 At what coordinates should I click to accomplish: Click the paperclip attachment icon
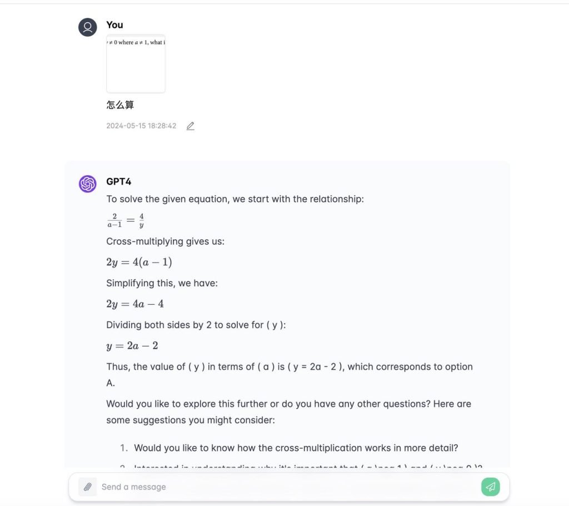tap(87, 487)
